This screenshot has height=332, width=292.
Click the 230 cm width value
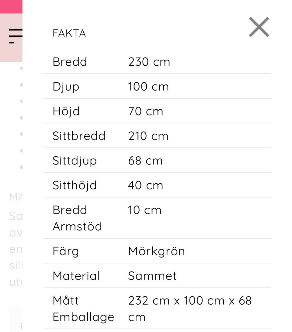pyautogui.click(x=149, y=62)
